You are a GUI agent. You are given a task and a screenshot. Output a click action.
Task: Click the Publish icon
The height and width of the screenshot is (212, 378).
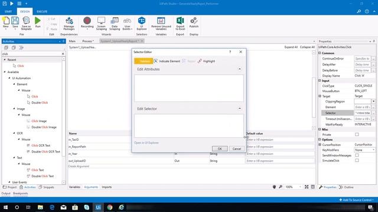[194, 22]
